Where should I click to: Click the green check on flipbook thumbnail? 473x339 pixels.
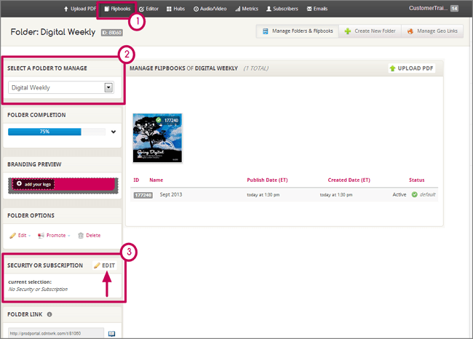(159, 120)
